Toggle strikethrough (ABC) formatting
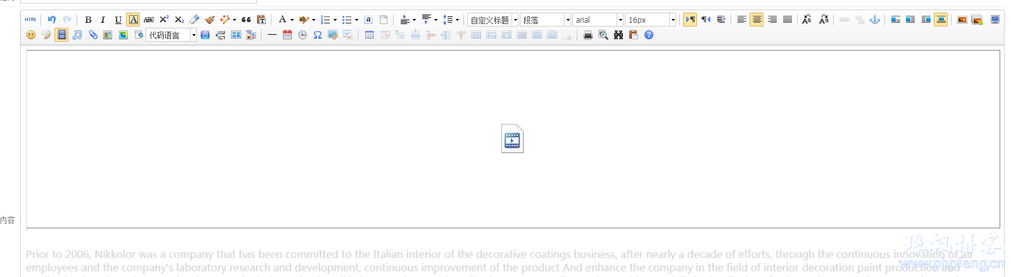Viewport: 1011px width, 277px height. point(149,20)
